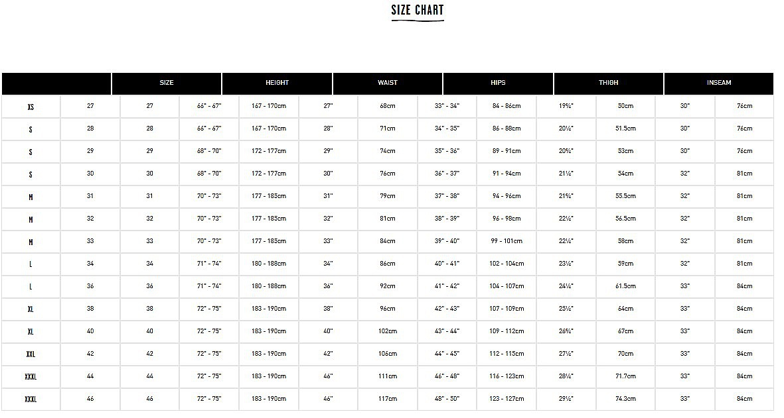The image size is (784, 418).
Task: Select the 106cm waist cell
Action: pos(388,354)
